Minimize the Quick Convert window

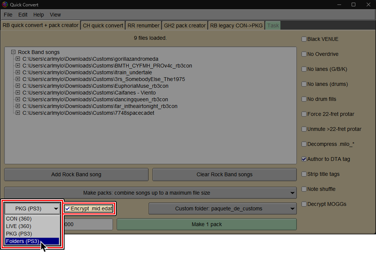click(339, 4)
